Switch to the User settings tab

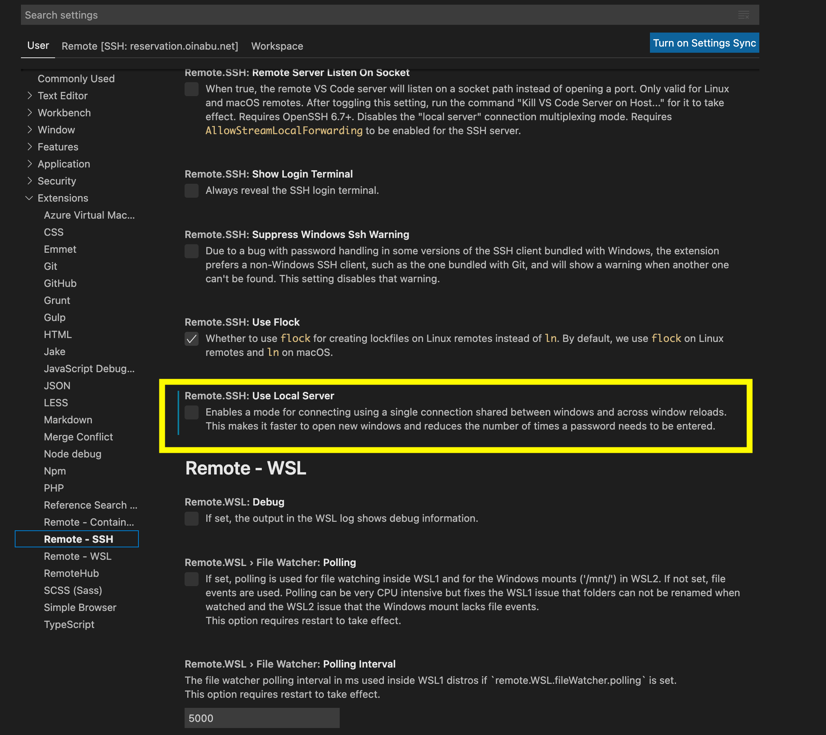tap(38, 46)
